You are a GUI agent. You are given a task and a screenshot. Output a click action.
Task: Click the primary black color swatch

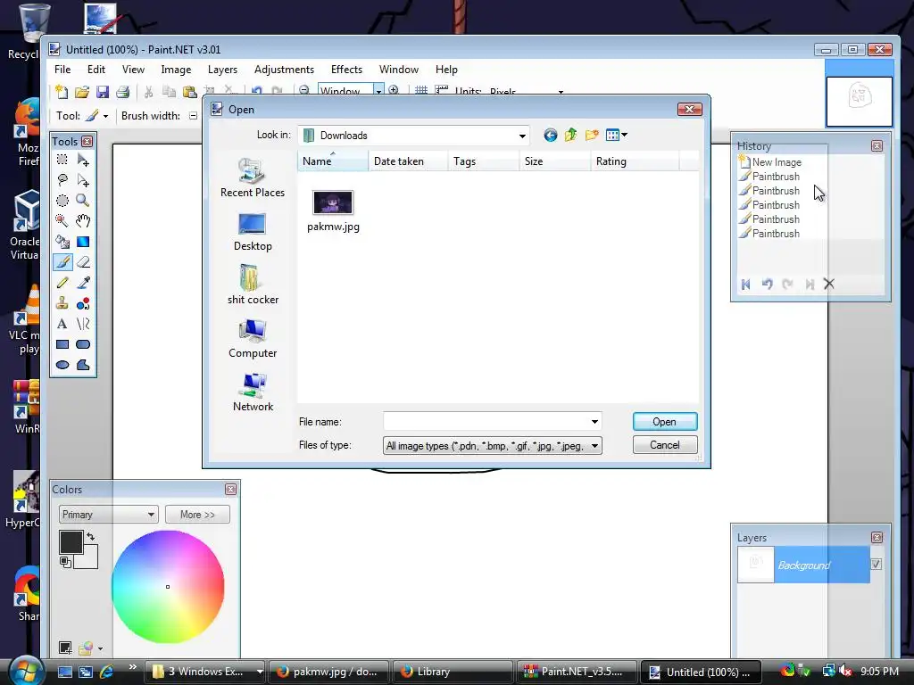pyautogui.click(x=71, y=541)
